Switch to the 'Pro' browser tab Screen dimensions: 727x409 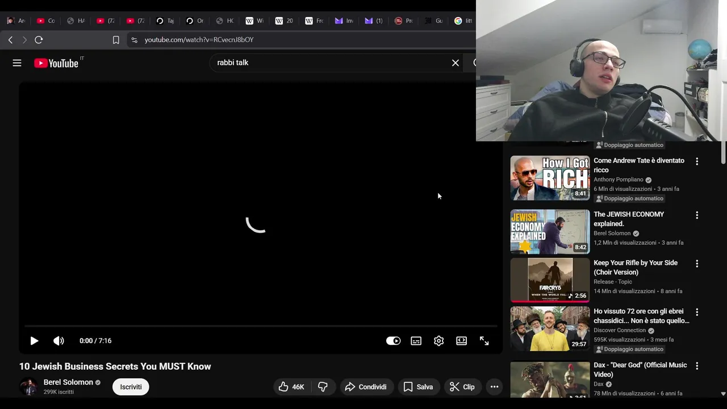click(403, 21)
